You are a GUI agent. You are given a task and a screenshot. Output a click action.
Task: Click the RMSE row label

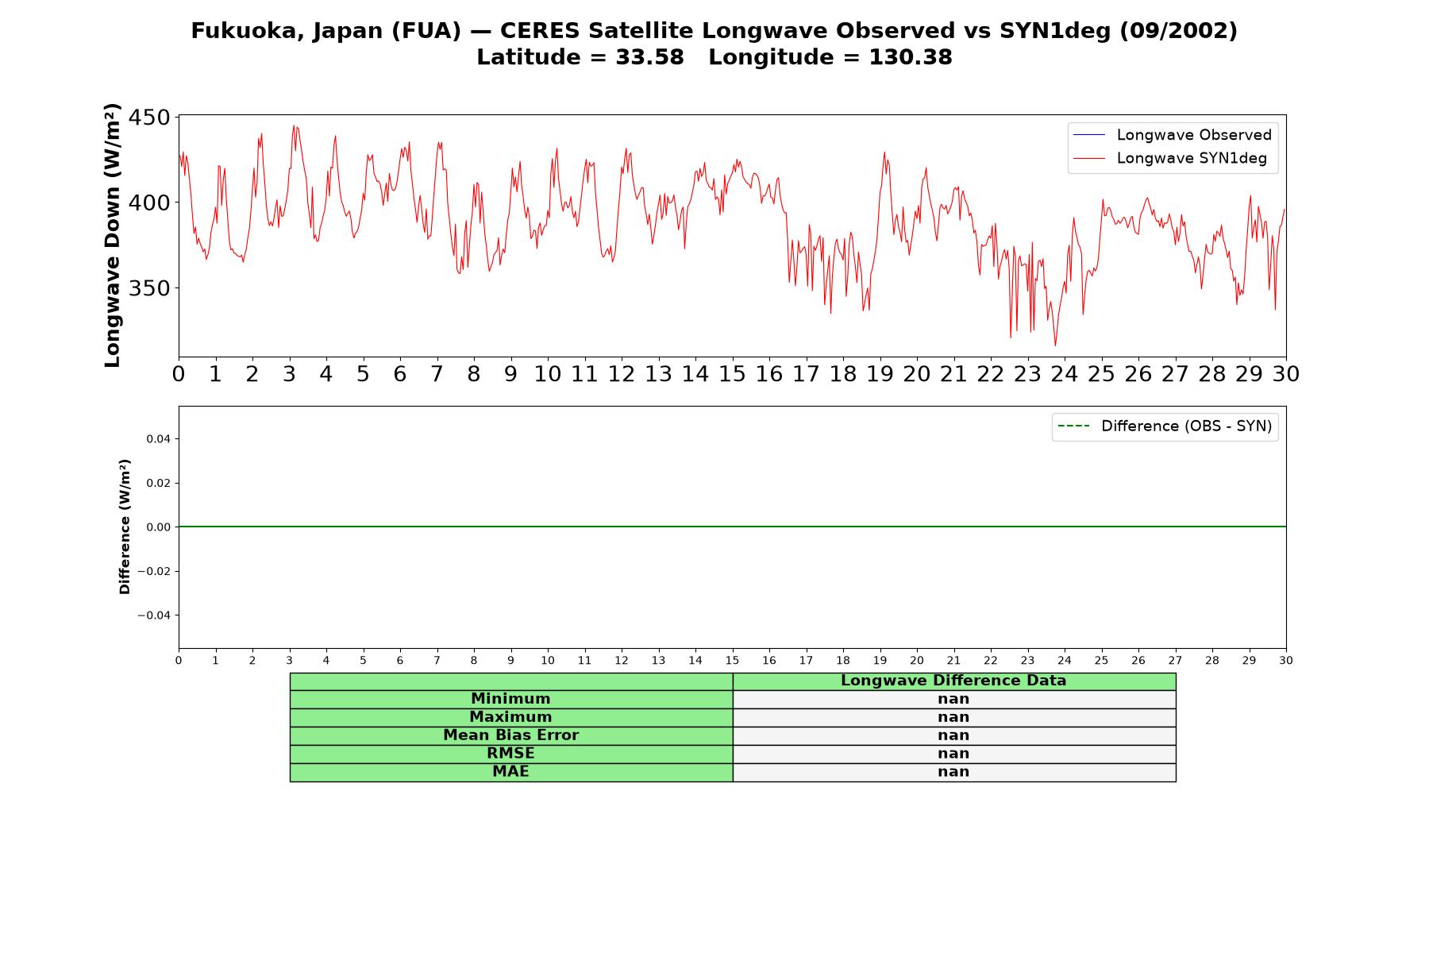pos(510,754)
